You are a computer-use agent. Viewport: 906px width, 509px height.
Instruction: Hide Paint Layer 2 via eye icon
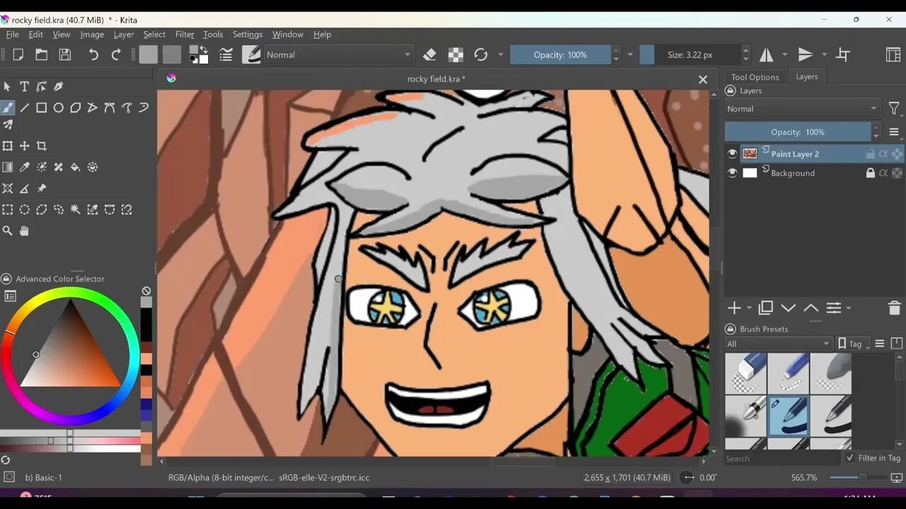(x=732, y=153)
